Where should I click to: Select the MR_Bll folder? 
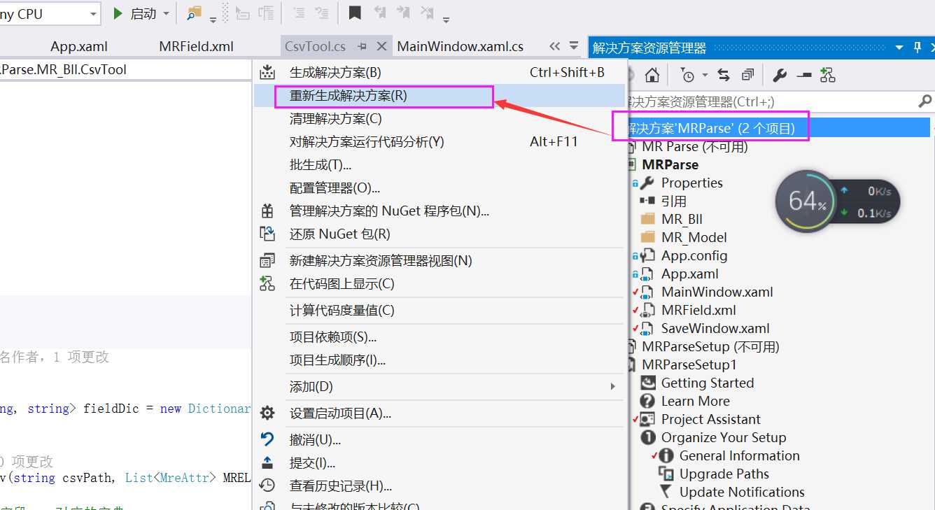[682, 220]
